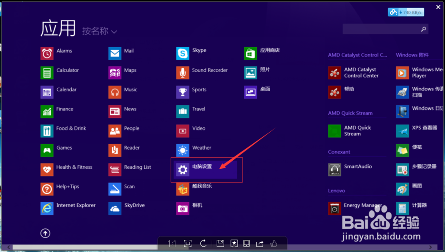This screenshot has height=252, width=445.
Task: Launch Lenovo Energy Manager
Action: pos(355,208)
